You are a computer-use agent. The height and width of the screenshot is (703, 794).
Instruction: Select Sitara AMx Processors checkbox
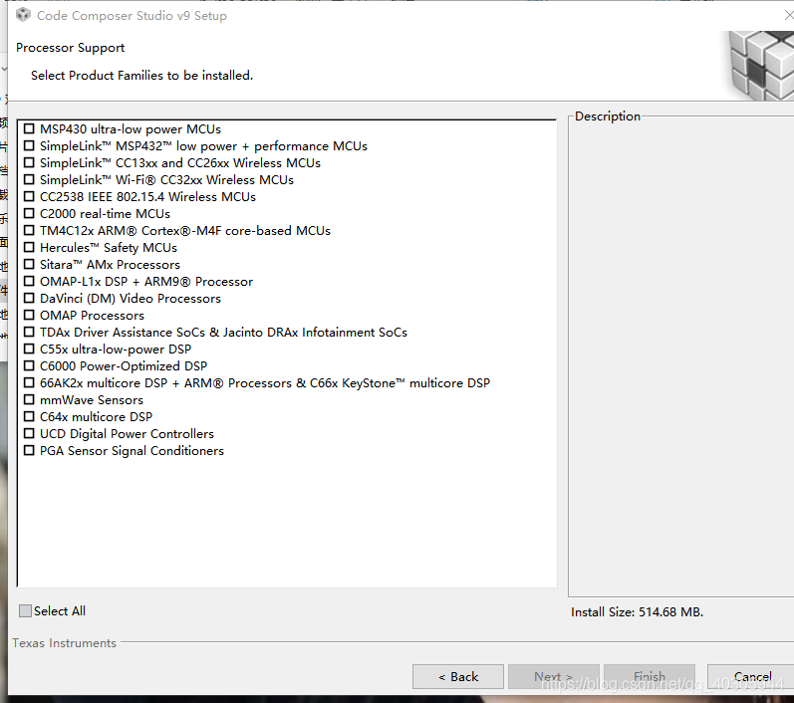[29, 264]
